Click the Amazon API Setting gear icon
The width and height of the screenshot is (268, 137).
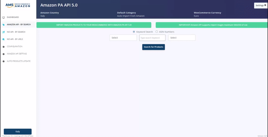(3, 54)
